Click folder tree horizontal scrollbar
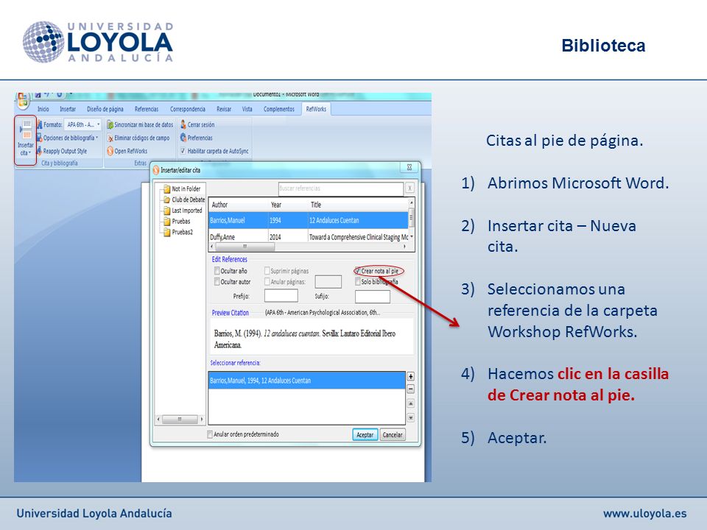Image resolution: width=707 pixels, height=530 pixels. click(x=180, y=420)
